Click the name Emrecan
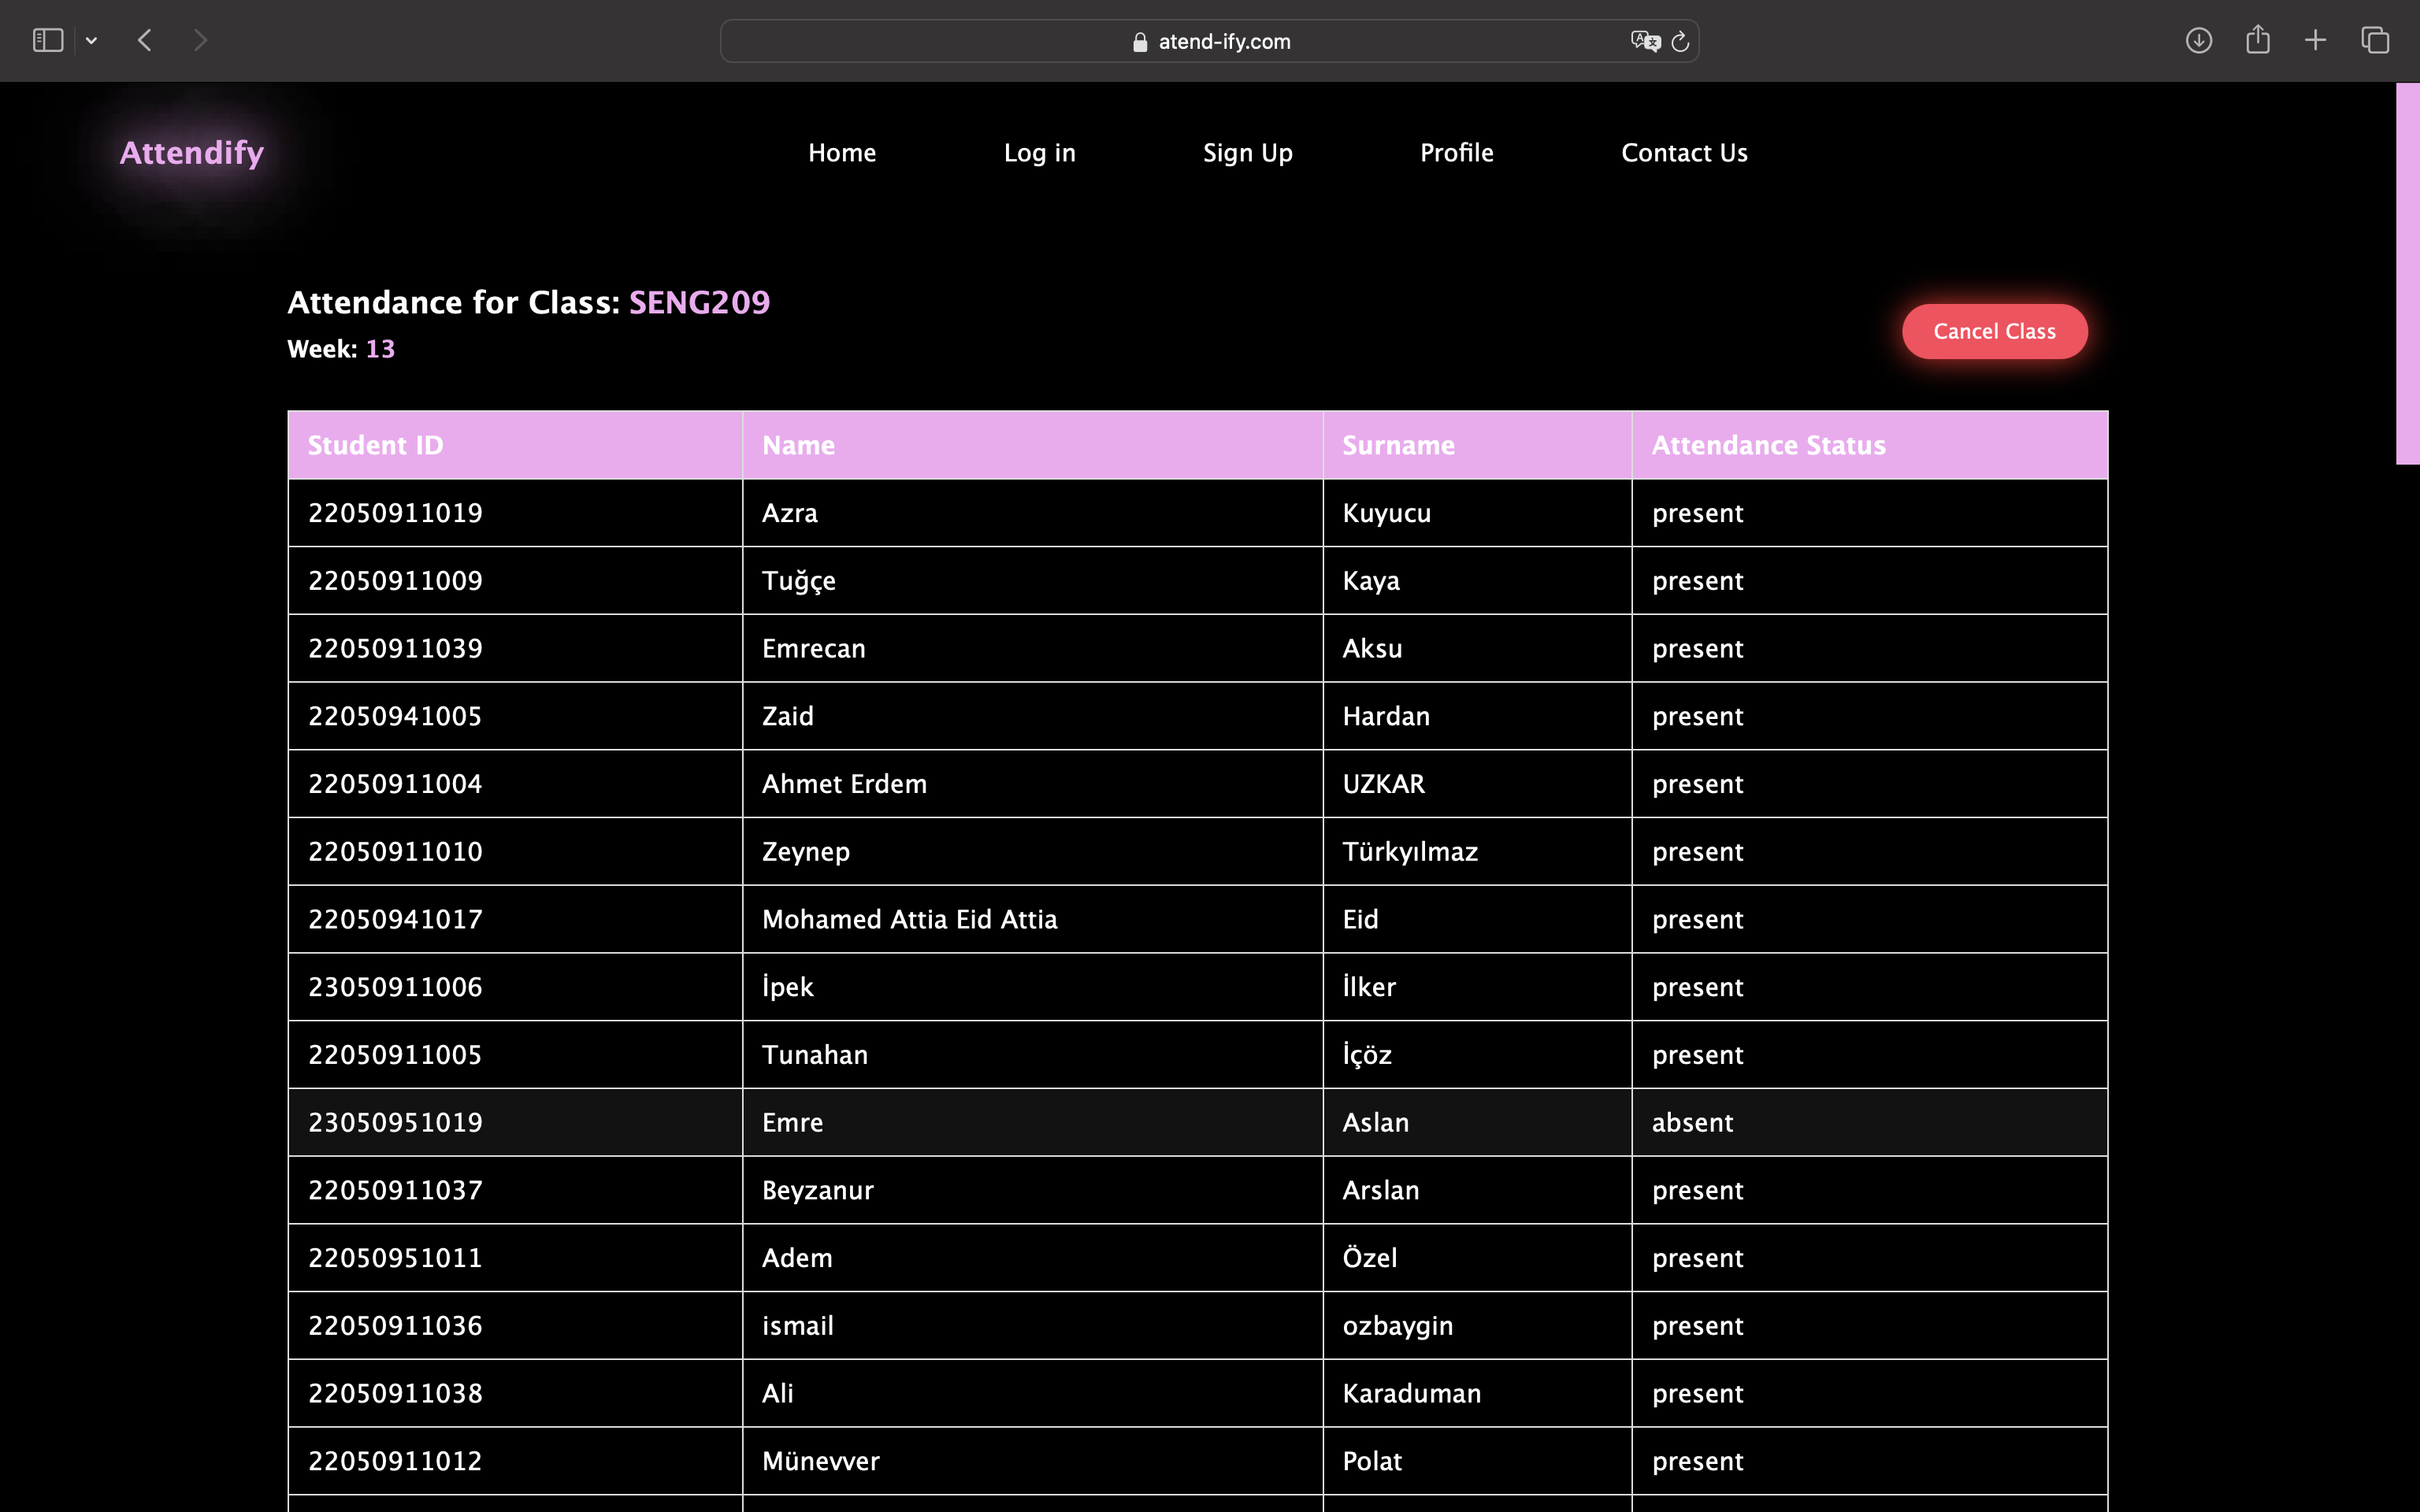 814,649
